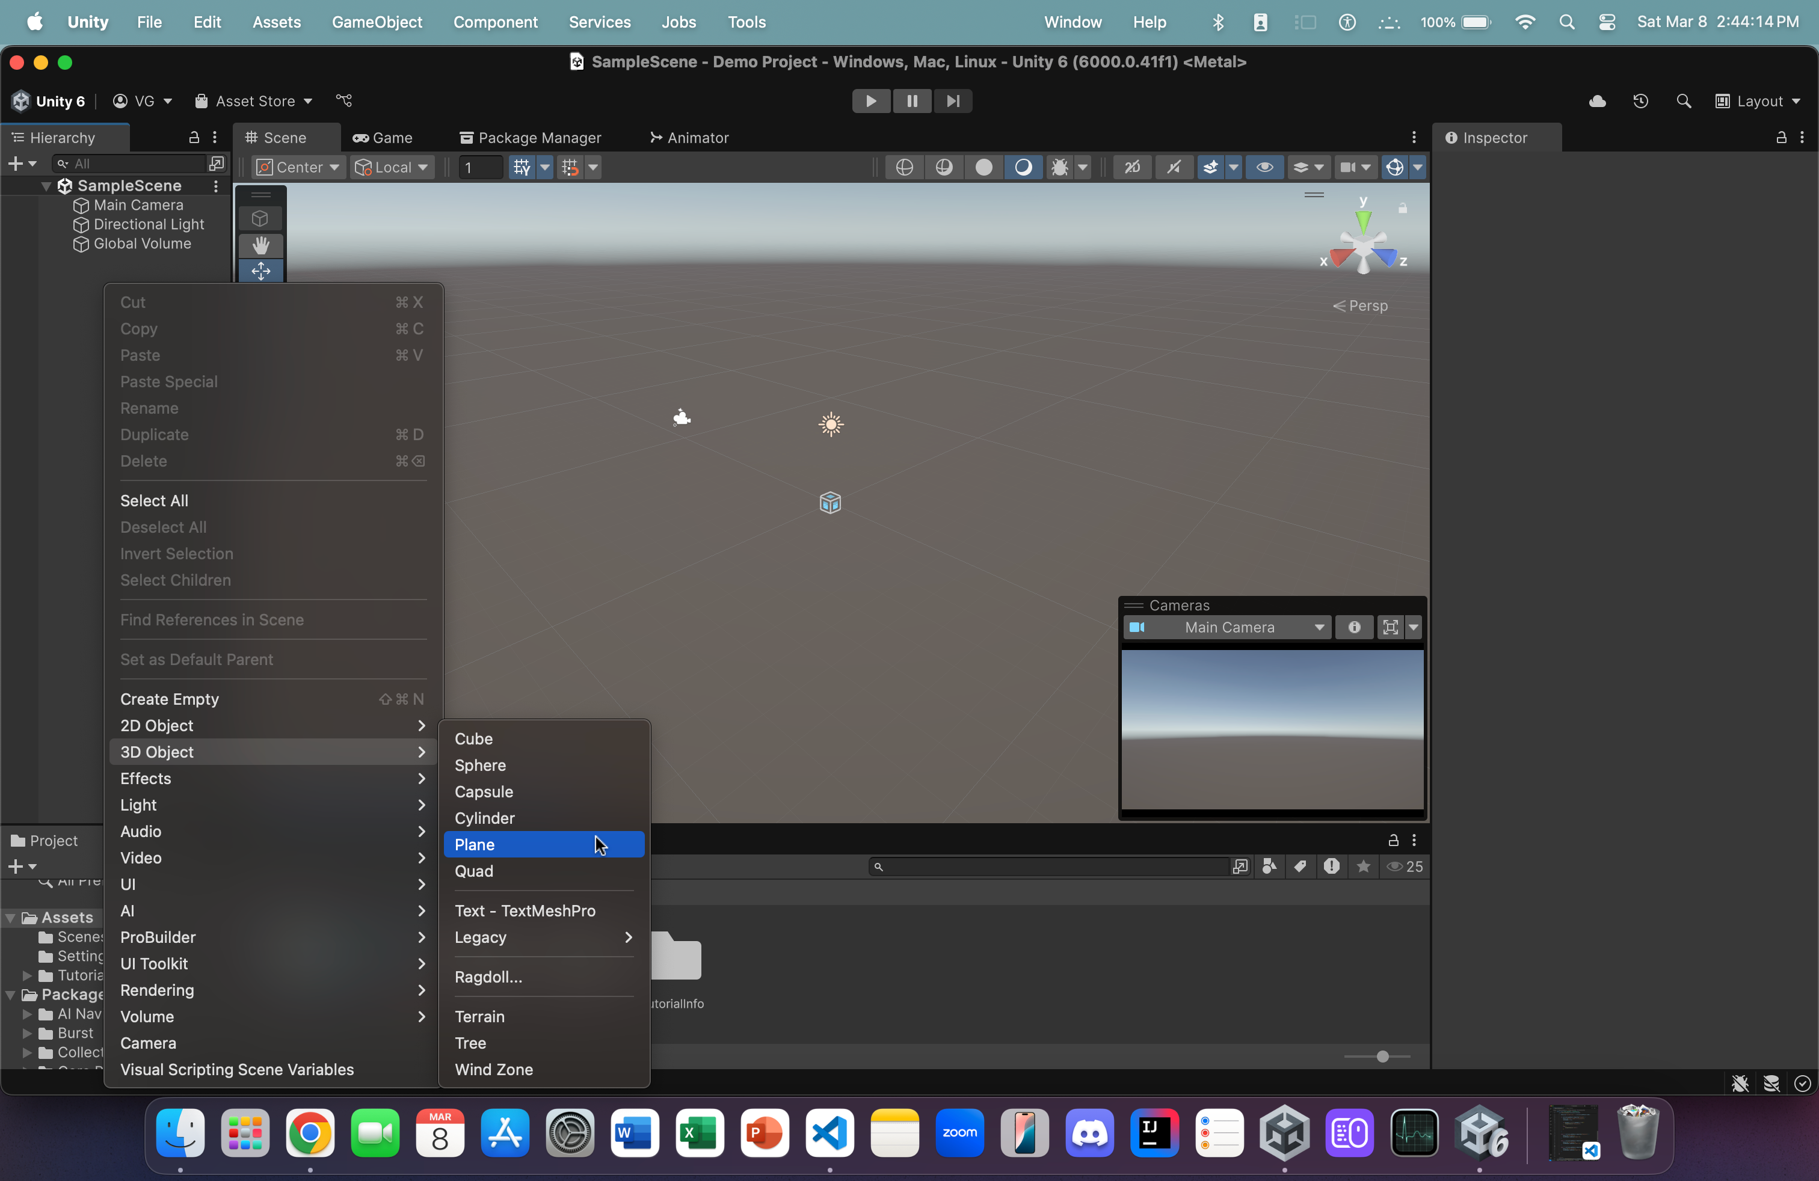Toggle the grid visibility button

[522, 167]
